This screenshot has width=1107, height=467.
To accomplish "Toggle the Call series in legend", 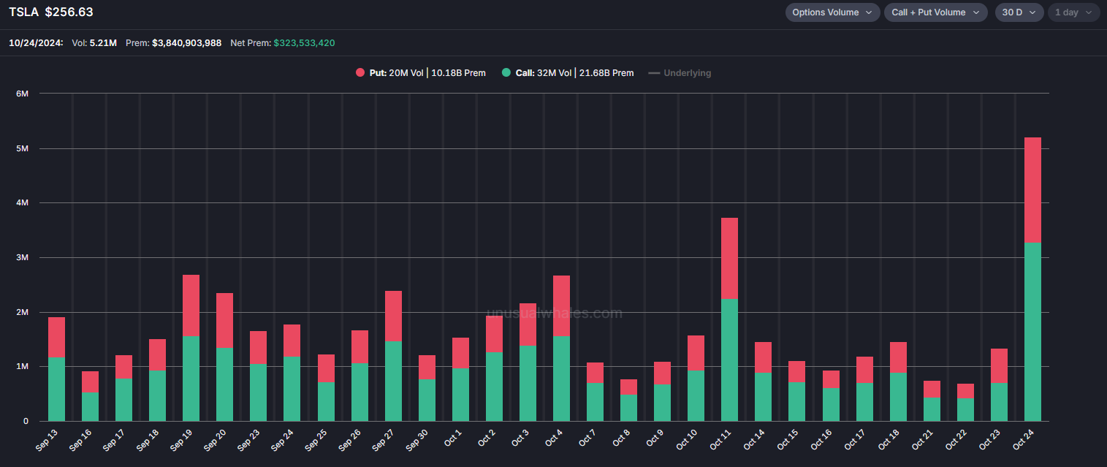I will point(568,73).
